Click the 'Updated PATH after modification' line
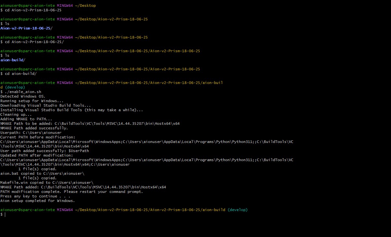The height and width of the screenshot is (237, 391). tap(34, 155)
